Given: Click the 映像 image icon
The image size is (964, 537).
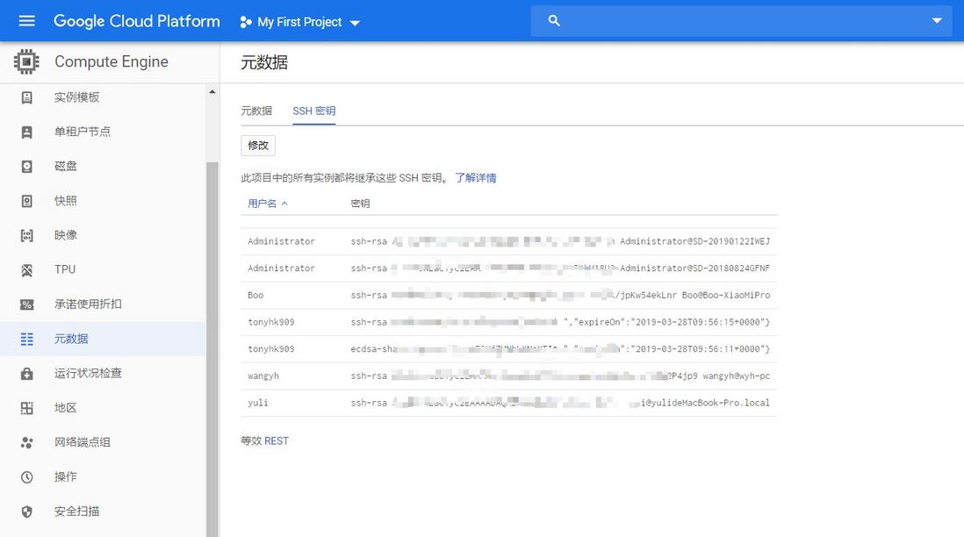Looking at the screenshot, I should (27, 235).
